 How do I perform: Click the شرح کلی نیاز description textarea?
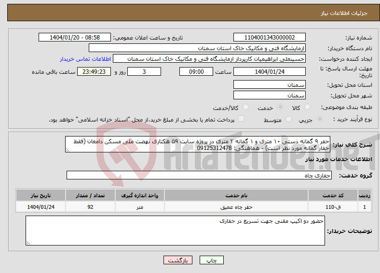[198, 144]
